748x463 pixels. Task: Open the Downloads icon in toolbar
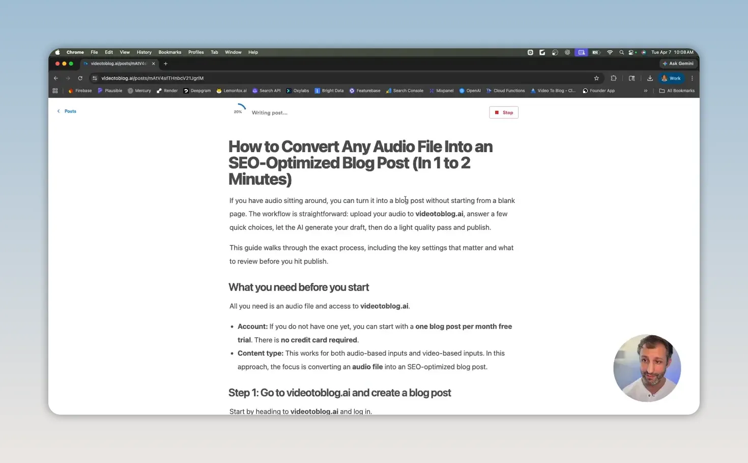[650, 78]
